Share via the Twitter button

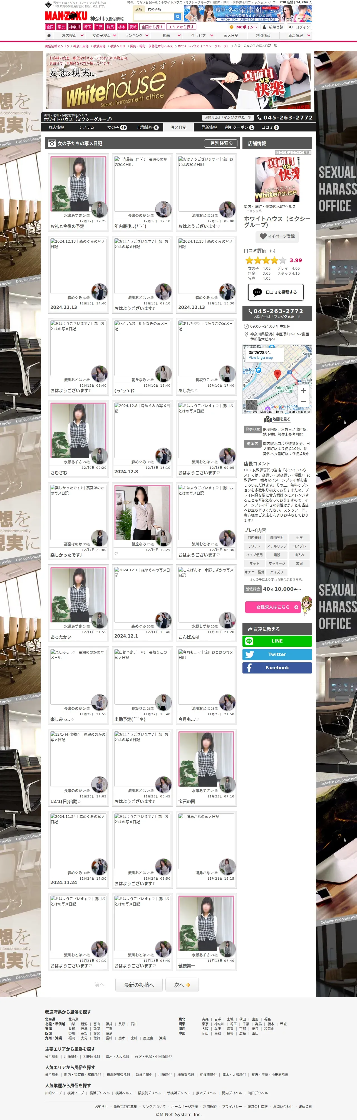click(x=277, y=654)
